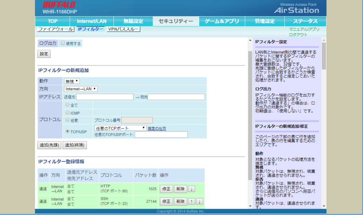Click the BUFFALO logo
This screenshot has width=363, height=215.
point(59,5)
